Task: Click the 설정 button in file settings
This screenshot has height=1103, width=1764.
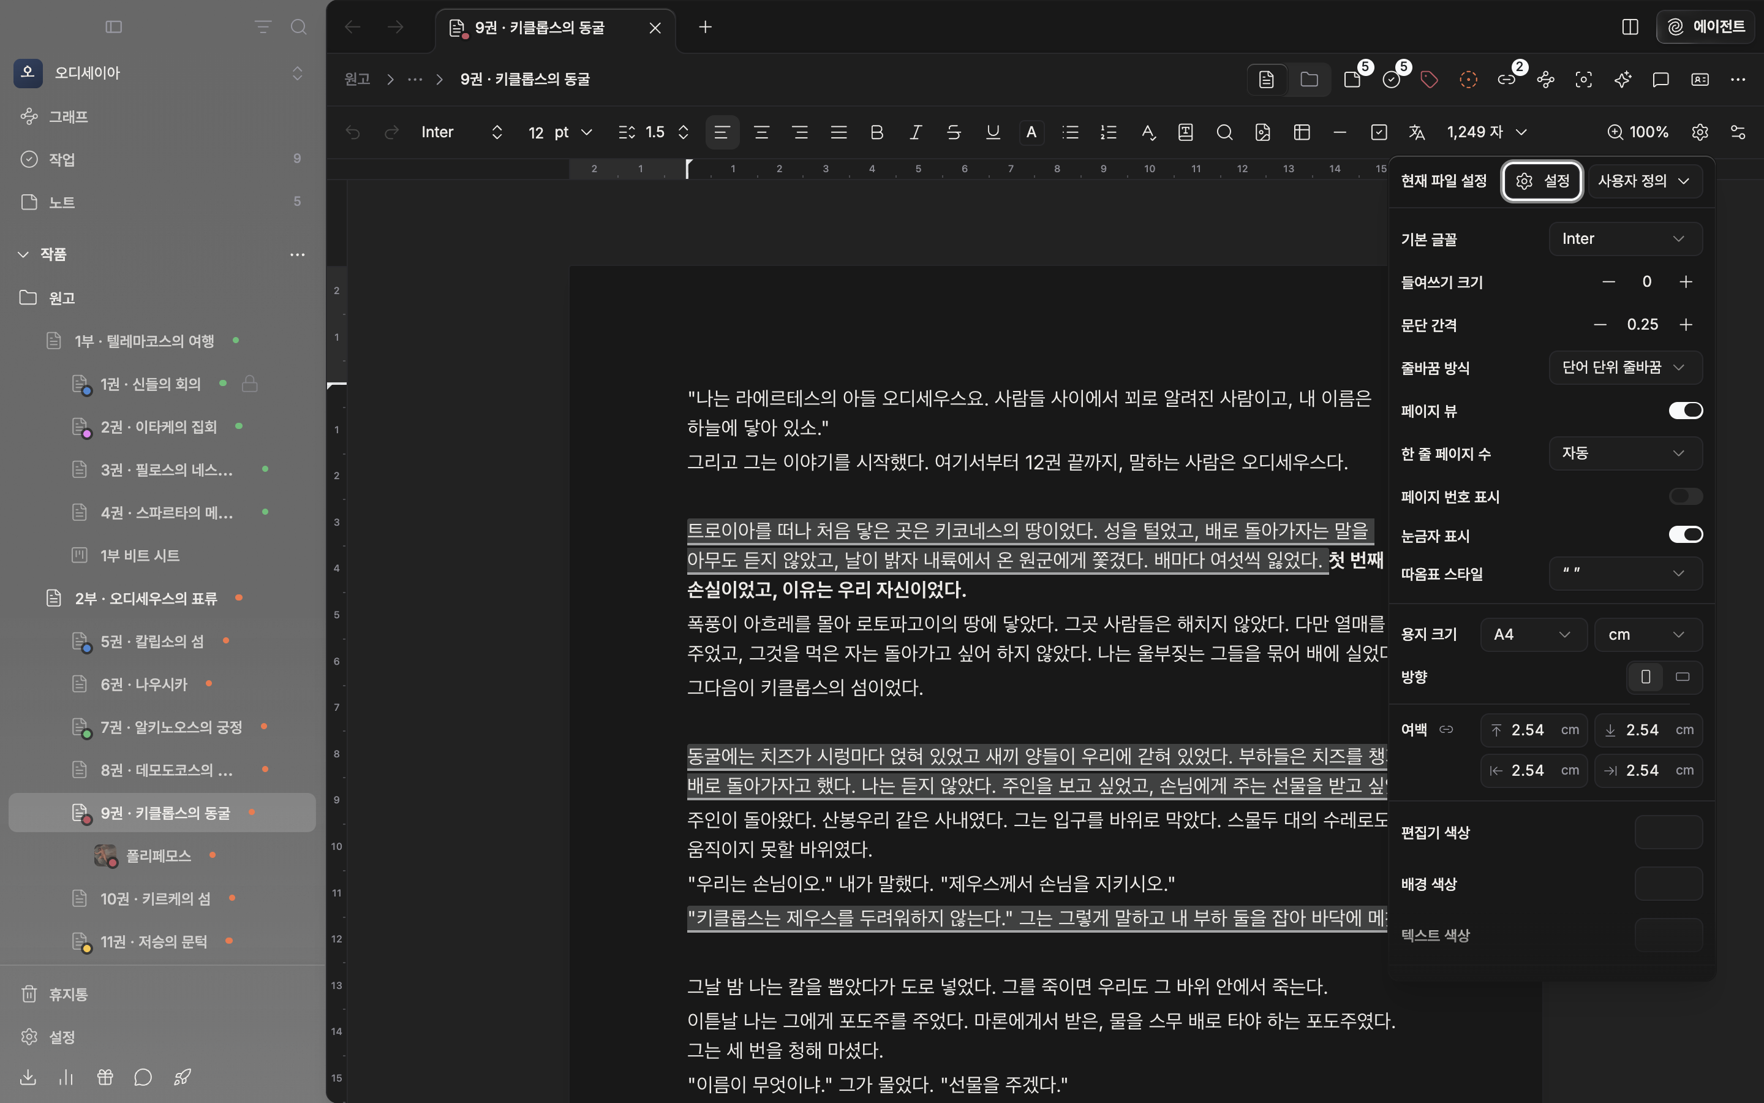Action: pos(1542,181)
